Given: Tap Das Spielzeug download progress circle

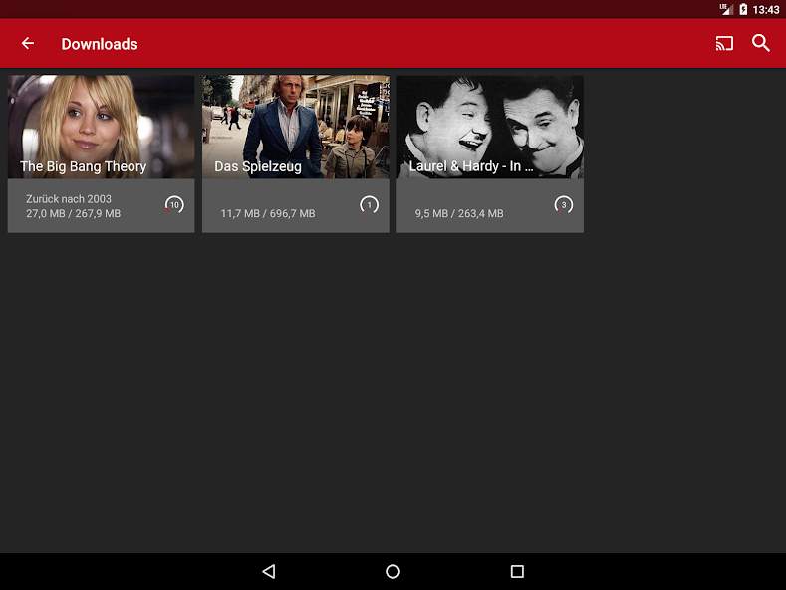Looking at the screenshot, I should (369, 205).
